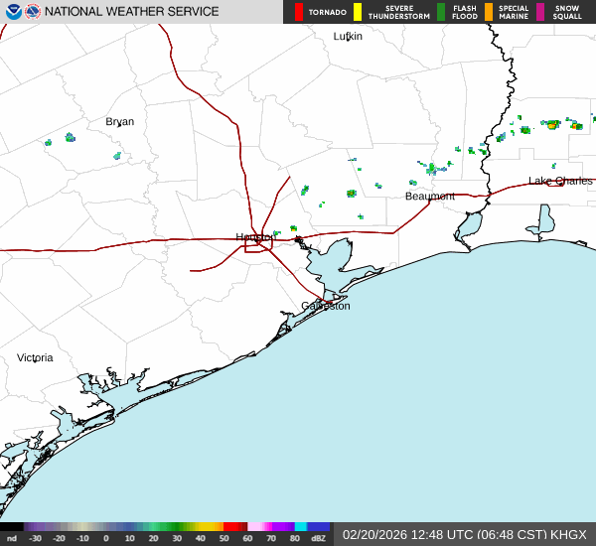Click the yellow Severe Thunderstorm legend swatch
This screenshot has height=546, width=596.
coord(358,12)
